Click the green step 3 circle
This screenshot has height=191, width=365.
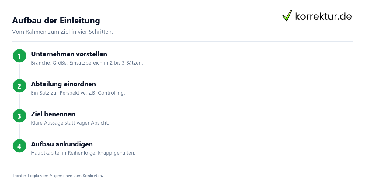coord(19,116)
